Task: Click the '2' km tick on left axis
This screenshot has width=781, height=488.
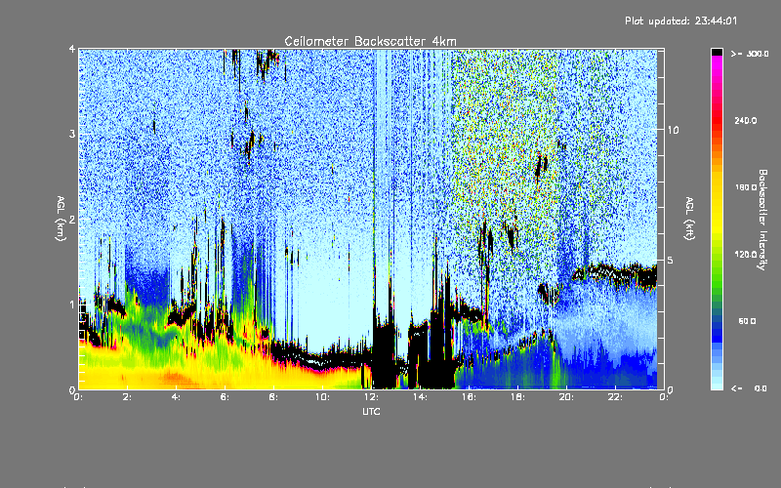Action: coord(72,219)
